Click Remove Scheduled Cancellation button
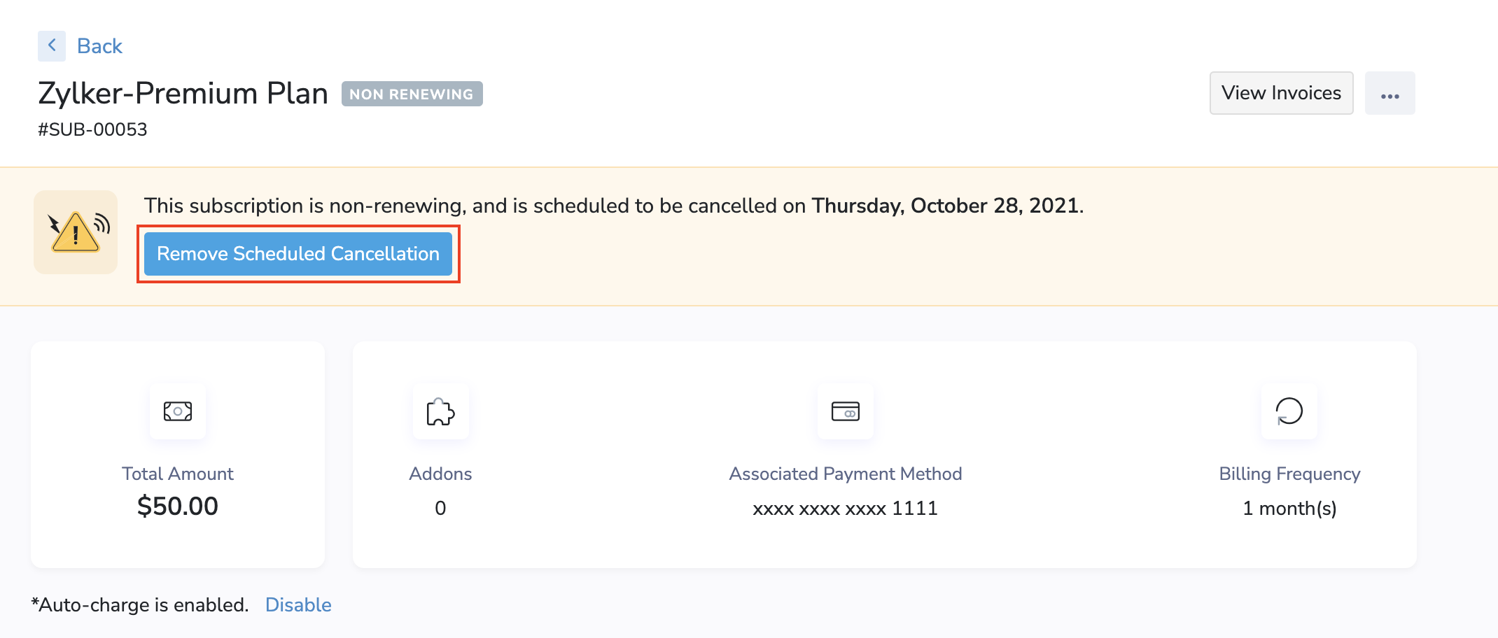 coord(298,254)
